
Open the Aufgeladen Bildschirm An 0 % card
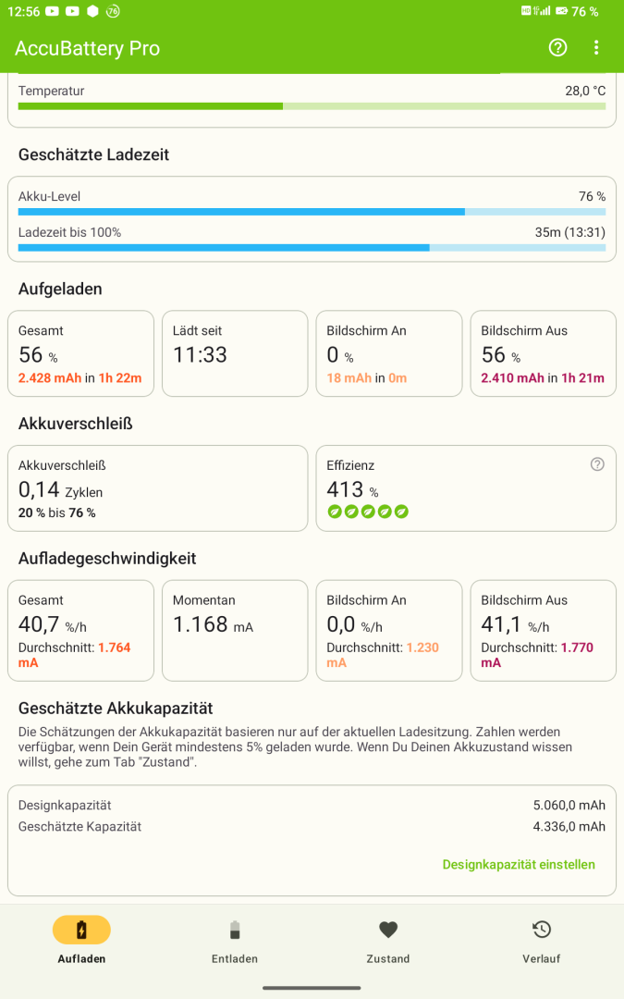[389, 353]
